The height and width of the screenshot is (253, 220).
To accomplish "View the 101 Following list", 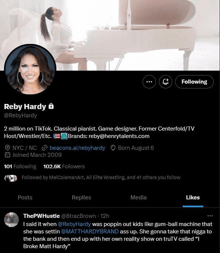I will [x=20, y=166].
